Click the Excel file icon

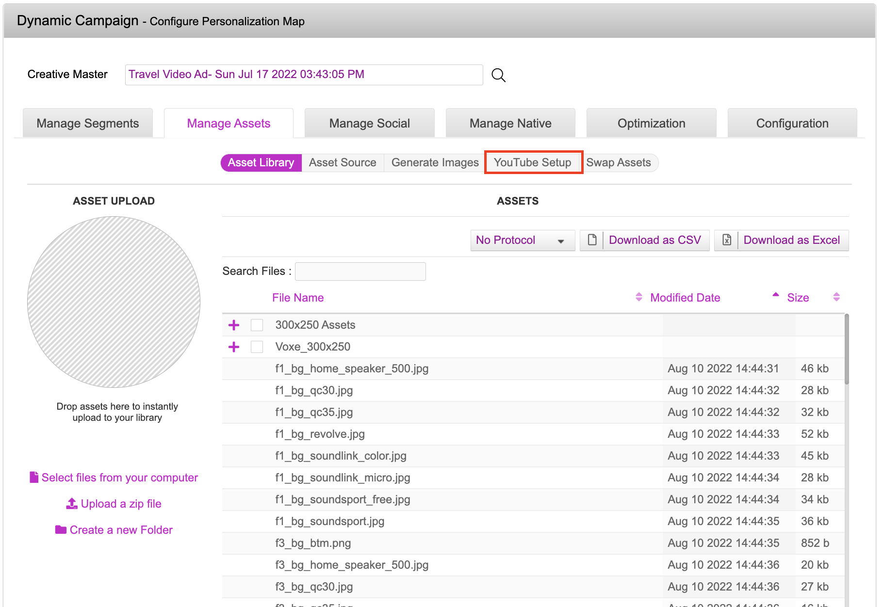(x=726, y=240)
